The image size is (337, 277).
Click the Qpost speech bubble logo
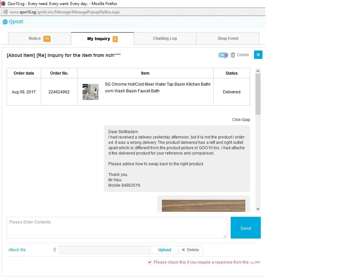click(x=5, y=22)
